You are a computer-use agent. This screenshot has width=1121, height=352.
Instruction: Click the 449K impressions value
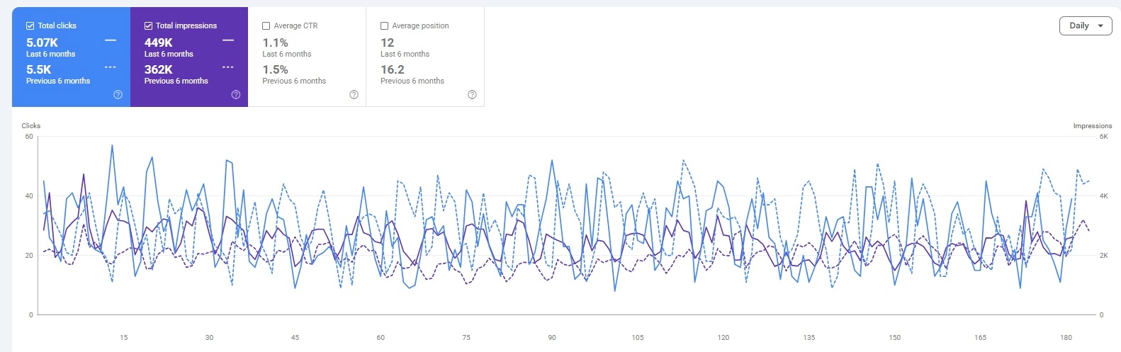tap(159, 42)
